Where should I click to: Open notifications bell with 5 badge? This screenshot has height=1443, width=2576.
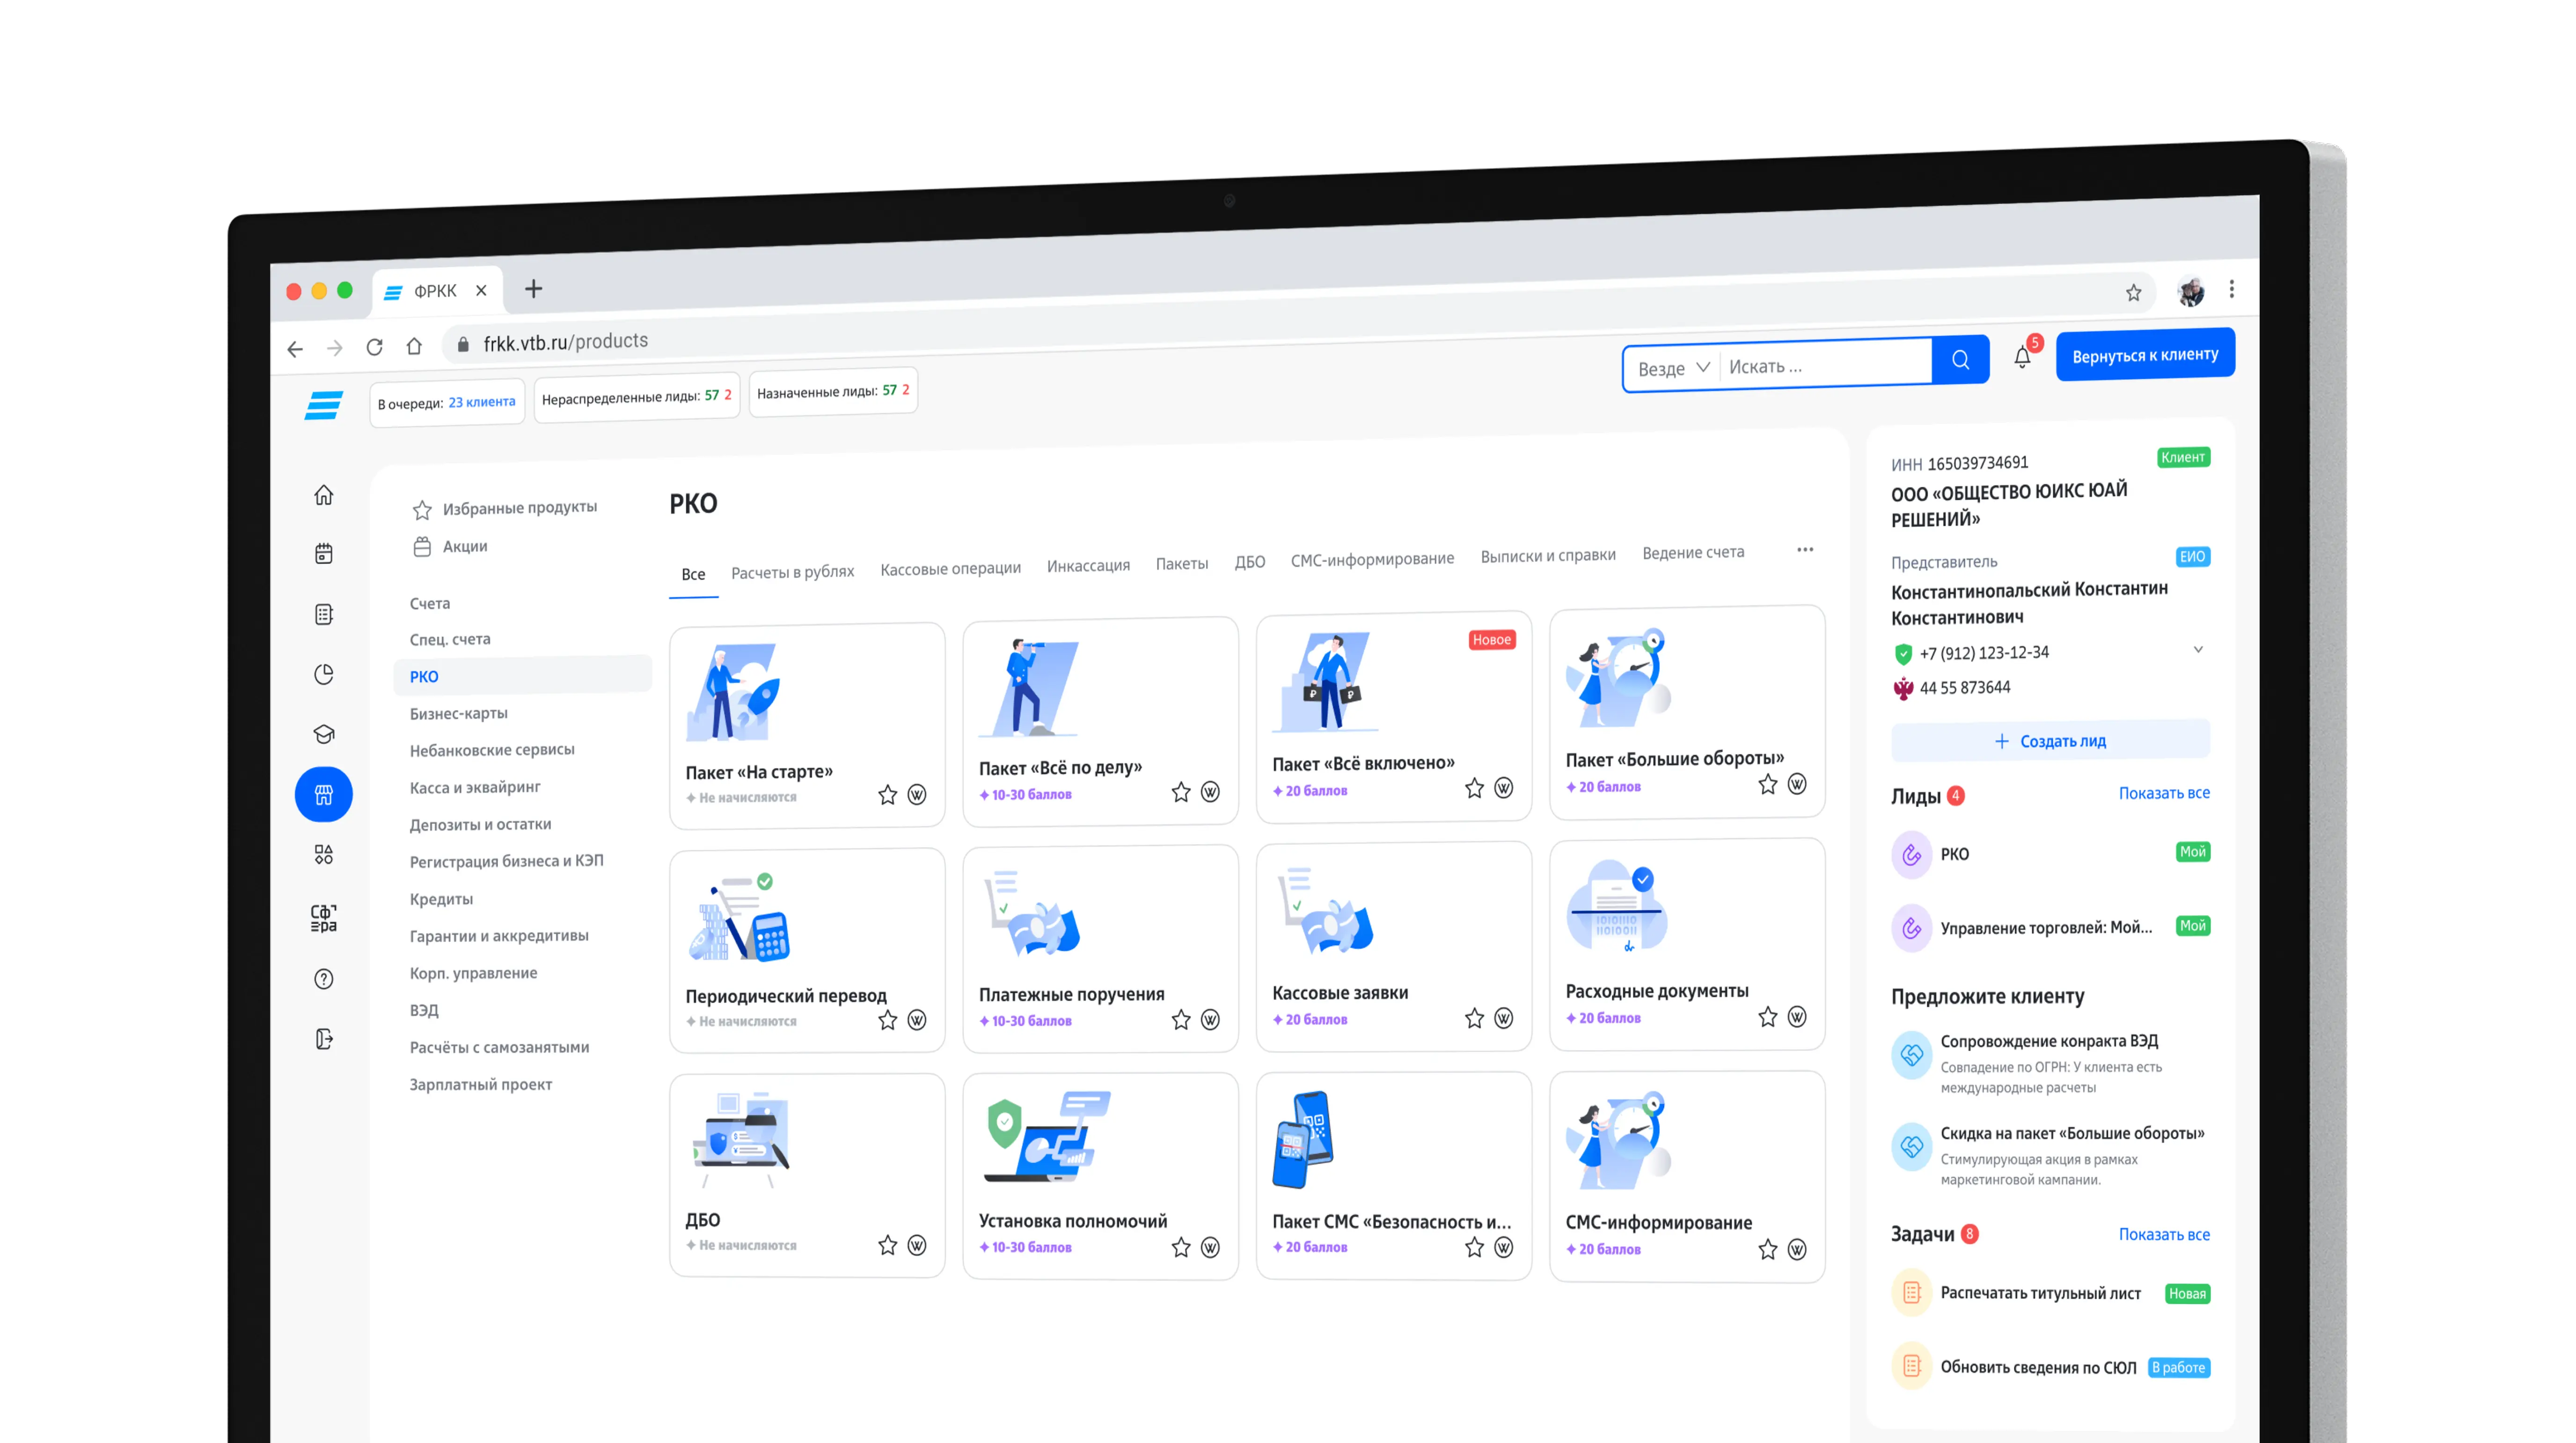(x=2022, y=357)
